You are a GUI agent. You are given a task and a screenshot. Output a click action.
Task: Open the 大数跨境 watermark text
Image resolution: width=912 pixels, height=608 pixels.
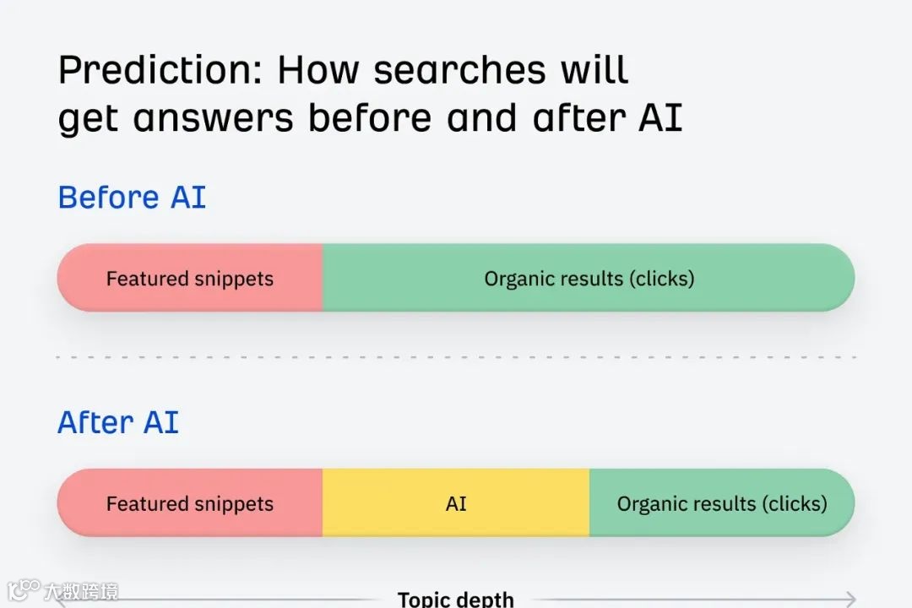[x=81, y=591]
